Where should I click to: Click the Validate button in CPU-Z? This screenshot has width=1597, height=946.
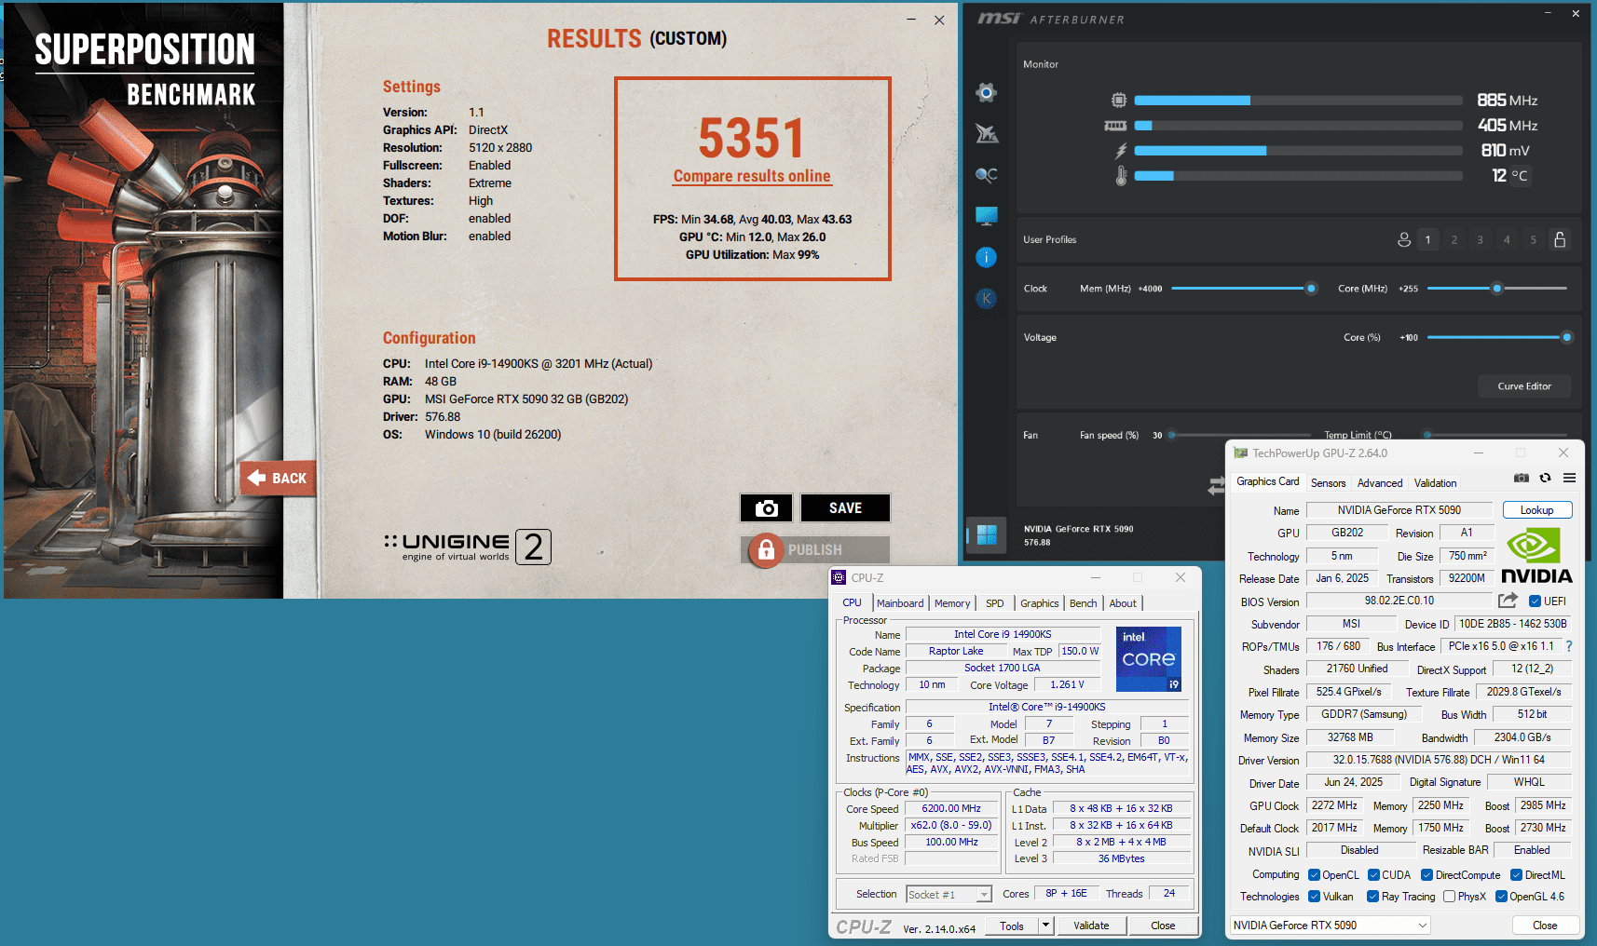click(1091, 926)
